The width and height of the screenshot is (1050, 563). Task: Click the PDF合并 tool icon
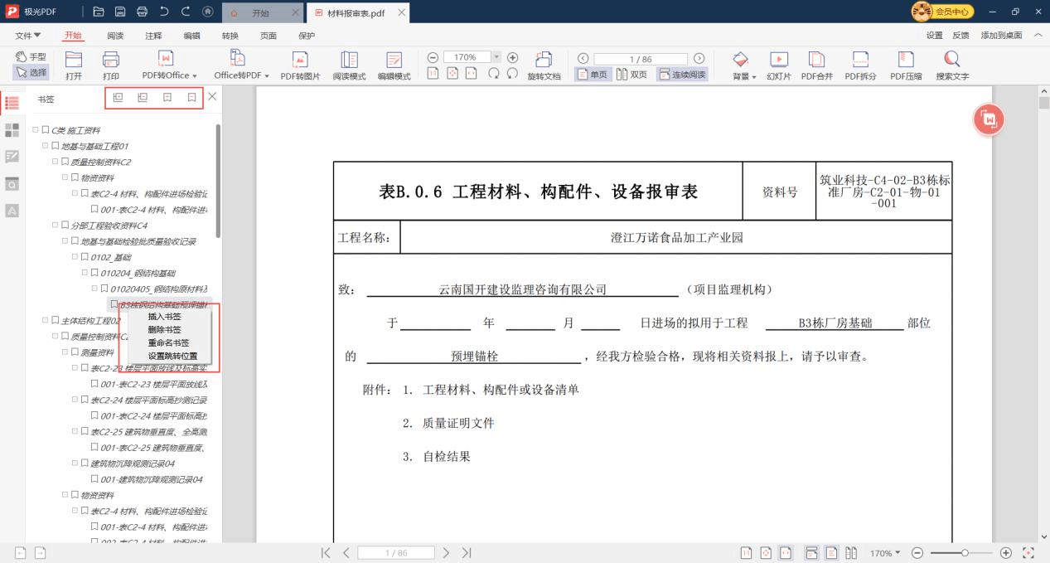pyautogui.click(x=816, y=63)
